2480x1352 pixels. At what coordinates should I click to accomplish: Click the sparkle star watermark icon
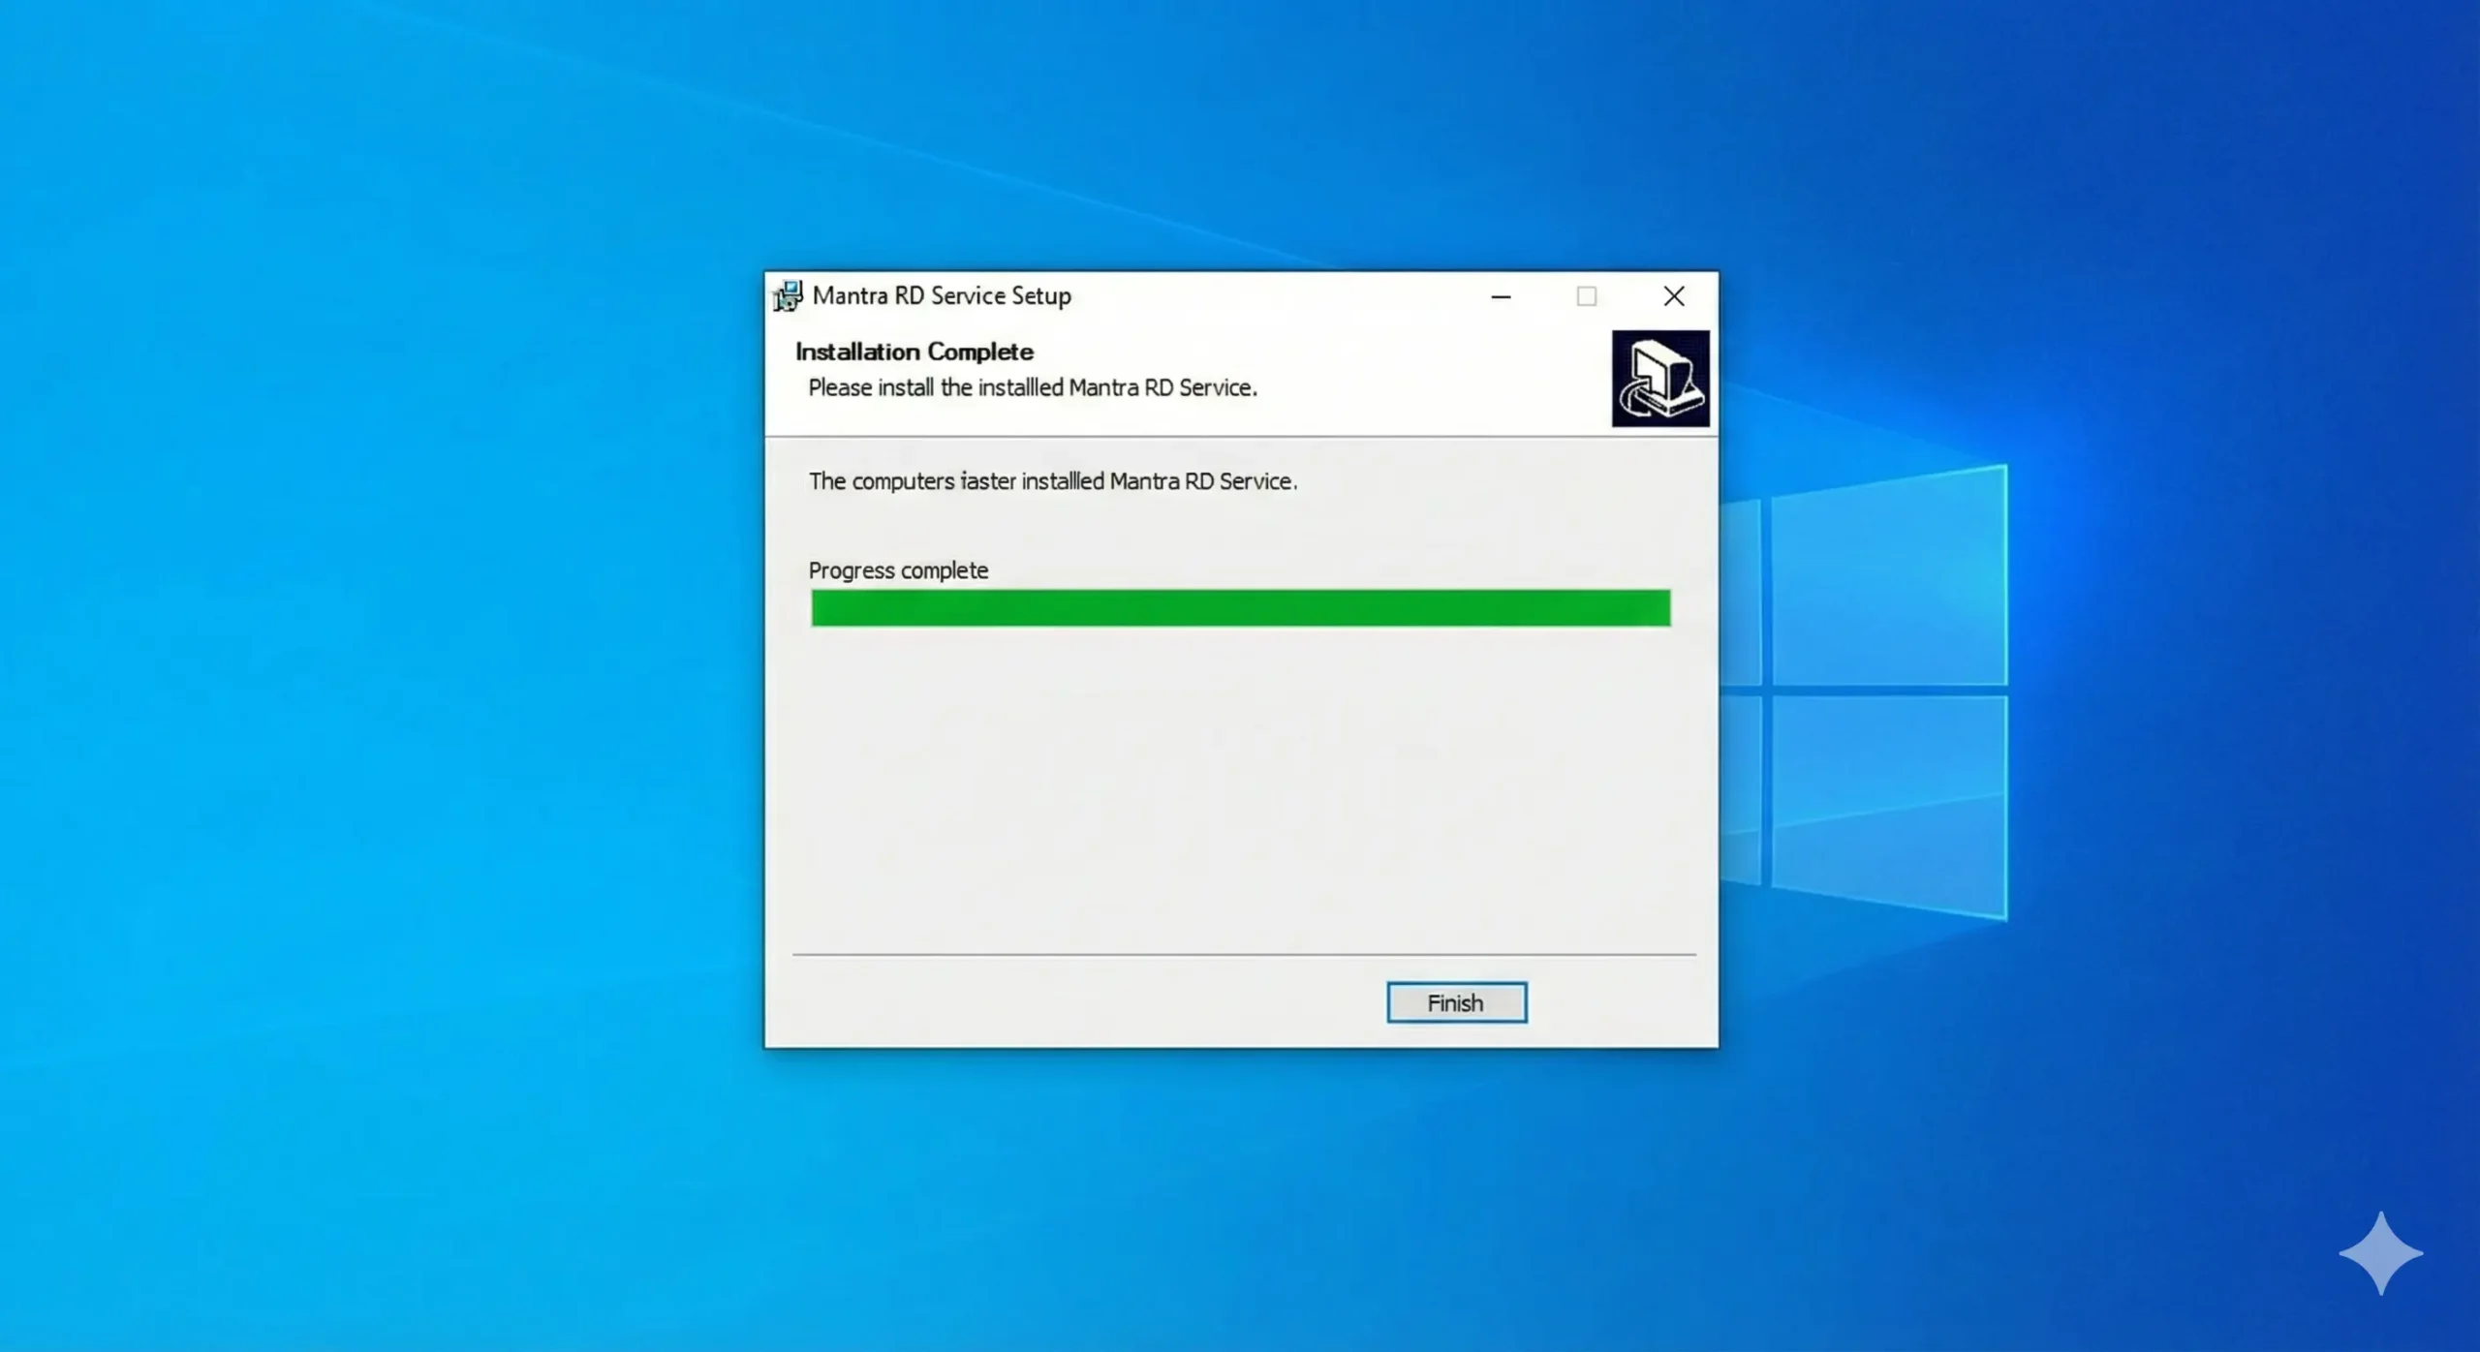coord(2380,1252)
